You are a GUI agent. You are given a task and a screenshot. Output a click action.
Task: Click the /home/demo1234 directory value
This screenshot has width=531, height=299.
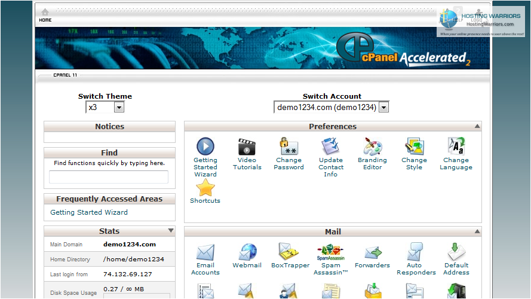tap(133, 260)
